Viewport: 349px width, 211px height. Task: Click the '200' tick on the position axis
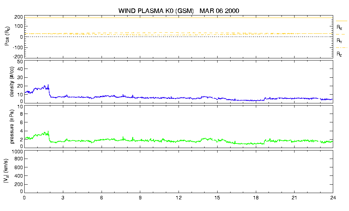(19, 17)
